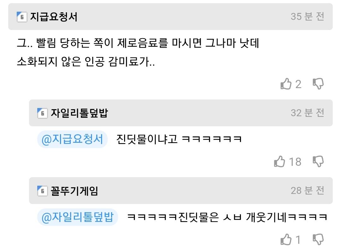Click 지급요청서's level badge icon
The width and height of the screenshot is (341, 252).
22,17
